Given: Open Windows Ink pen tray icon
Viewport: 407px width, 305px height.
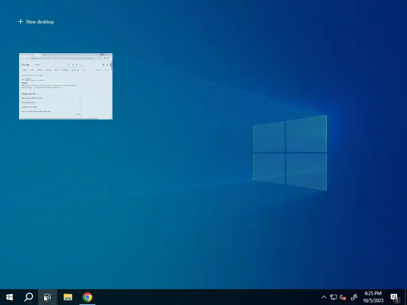Looking at the screenshot, I should pyautogui.click(x=354, y=297).
